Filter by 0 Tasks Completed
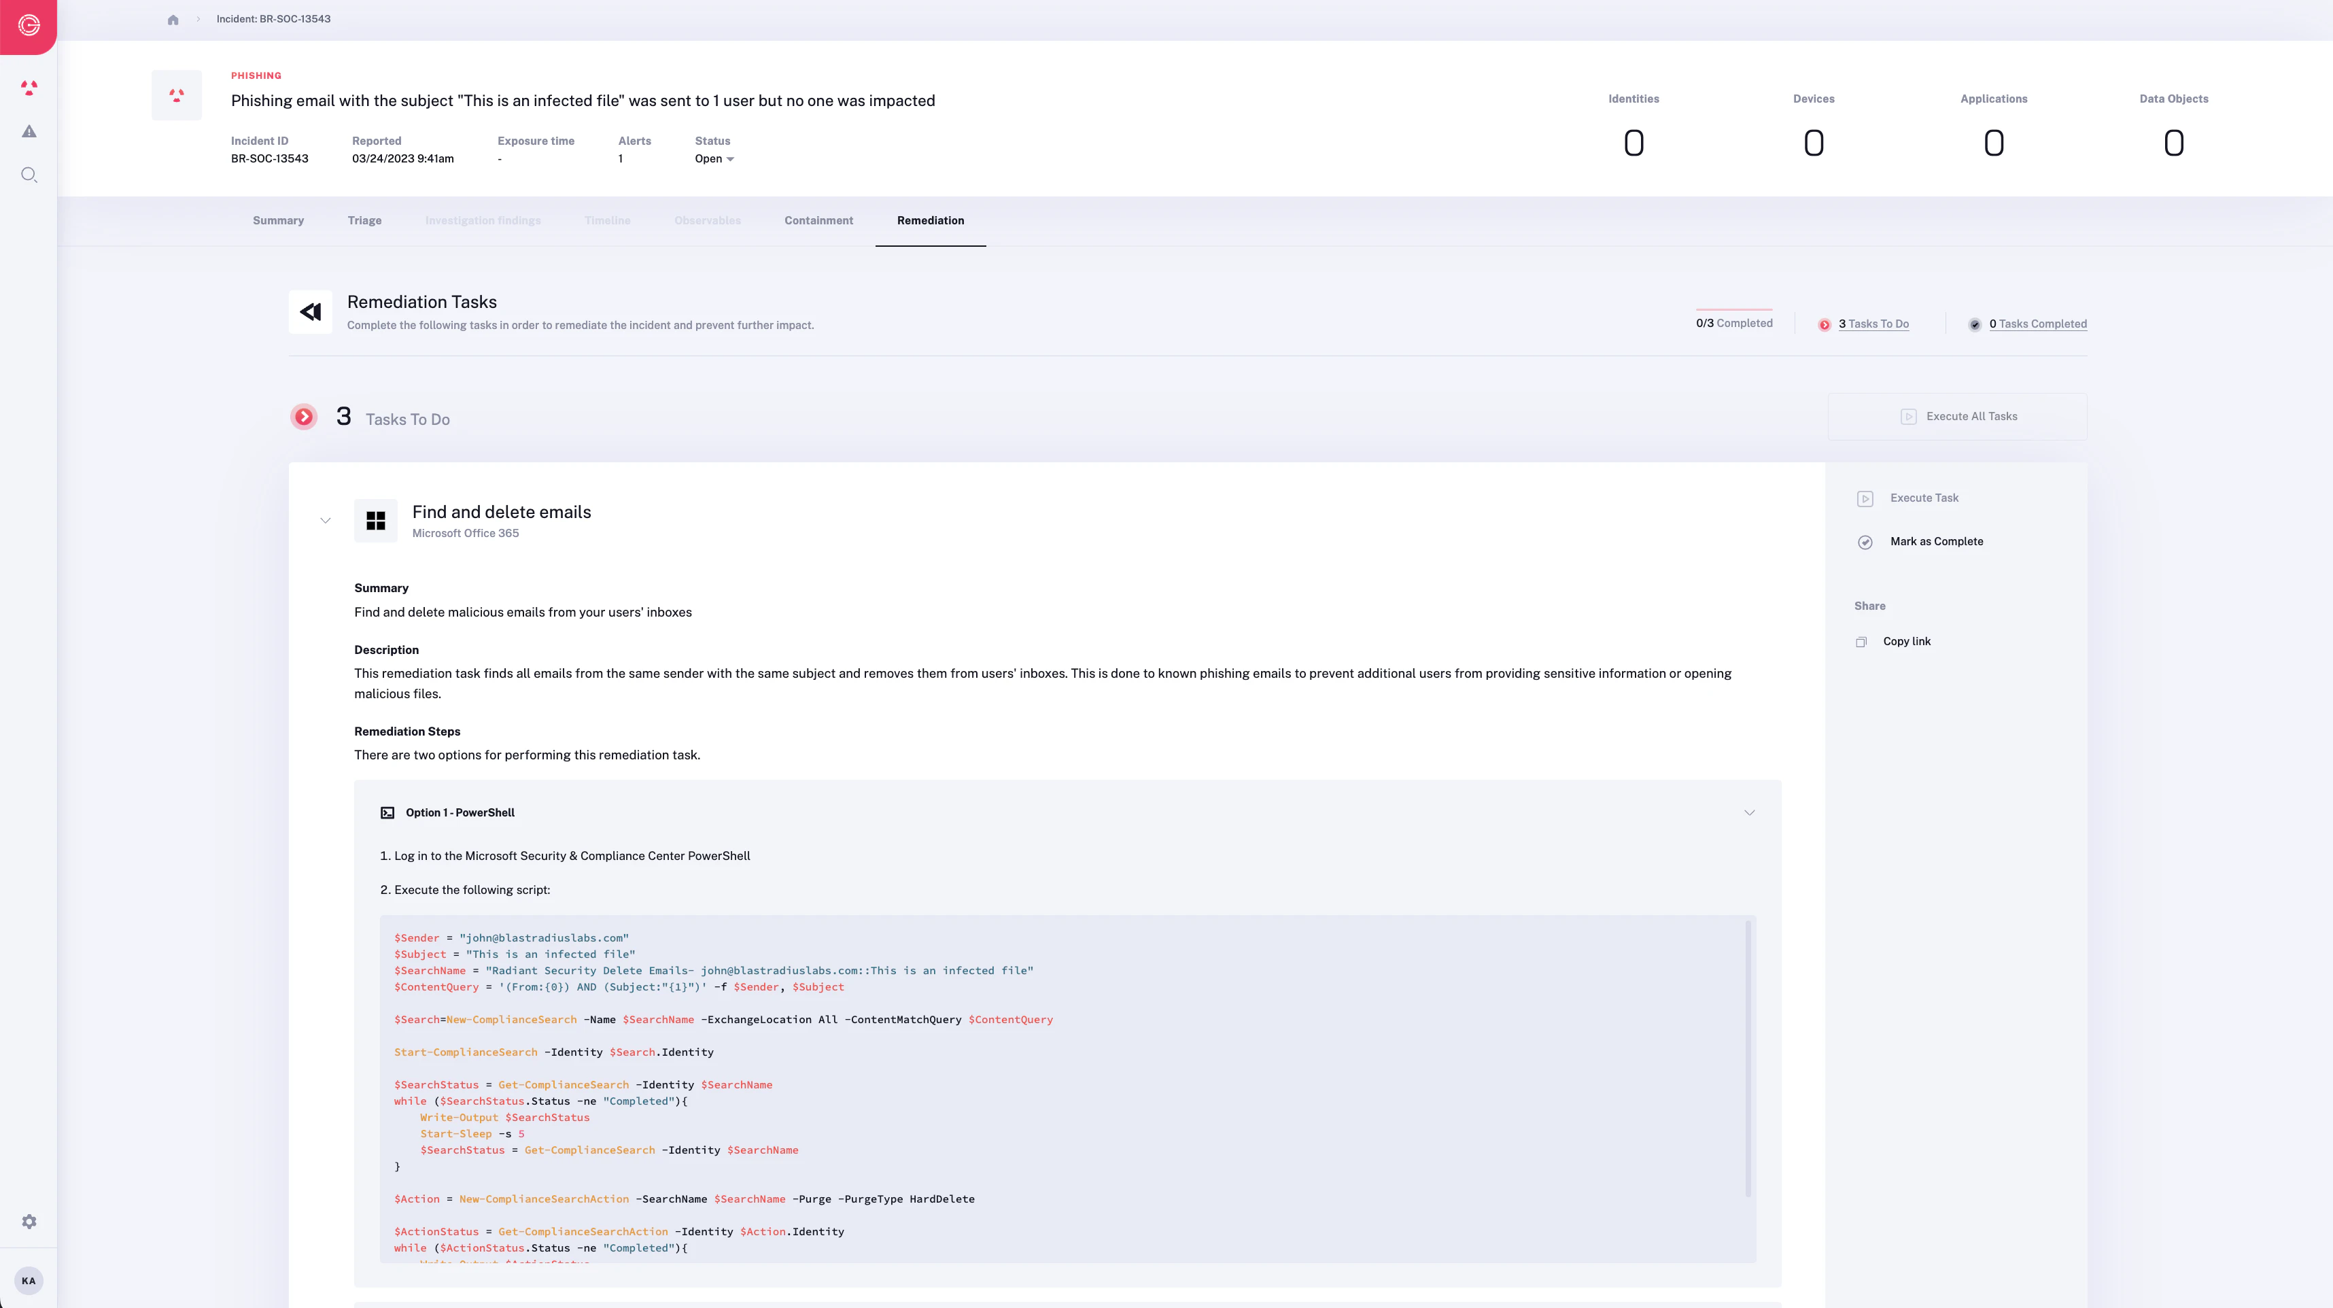The width and height of the screenshot is (2333, 1308). (2037, 324)
